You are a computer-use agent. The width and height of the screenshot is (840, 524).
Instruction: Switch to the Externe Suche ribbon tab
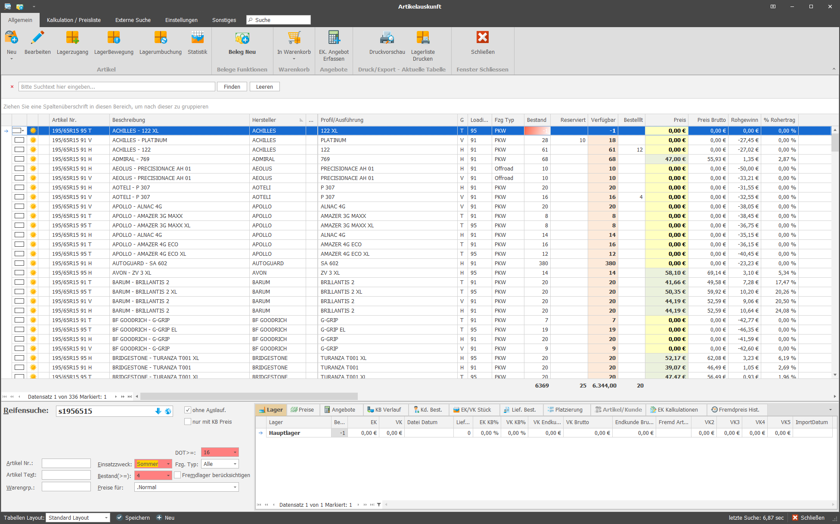[133, 20]
